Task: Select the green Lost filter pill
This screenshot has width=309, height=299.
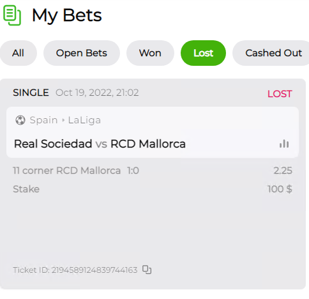Action: click(203, 53)
